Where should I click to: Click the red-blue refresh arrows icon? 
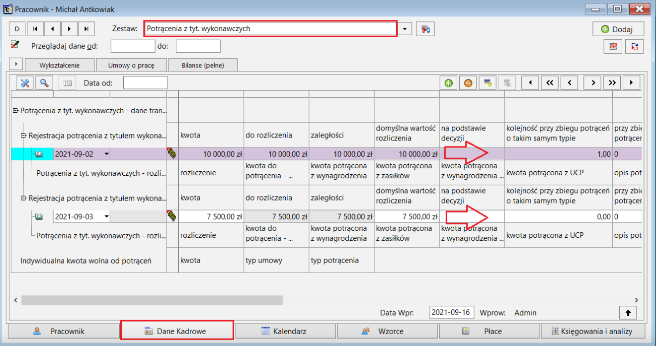(x=635, y=46)
